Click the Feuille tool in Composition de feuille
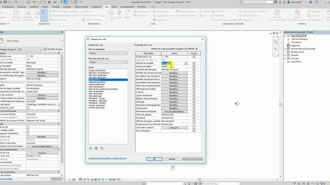 click(205, 11)
